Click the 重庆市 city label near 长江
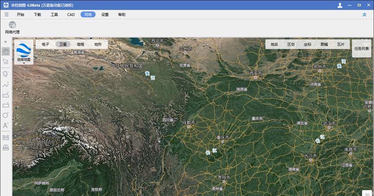Screen dimensions: 374x196 coord(223,137)
